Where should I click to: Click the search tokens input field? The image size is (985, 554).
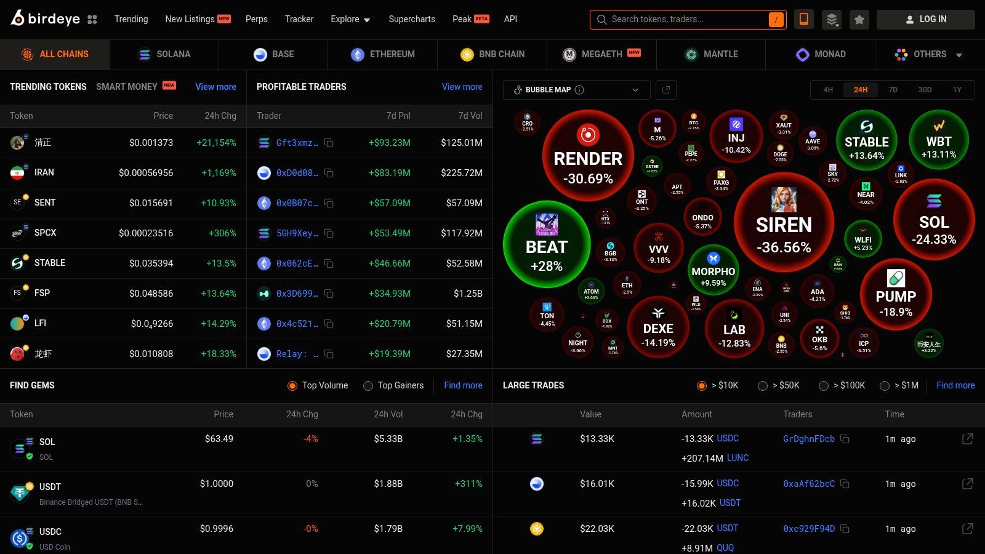point(688,19)
